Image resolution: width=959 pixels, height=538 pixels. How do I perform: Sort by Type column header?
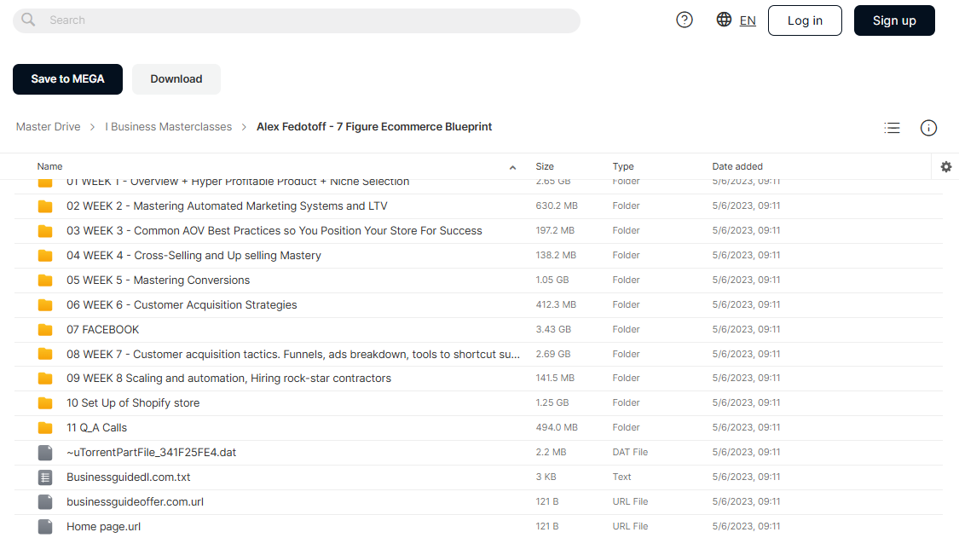(622, 166)
